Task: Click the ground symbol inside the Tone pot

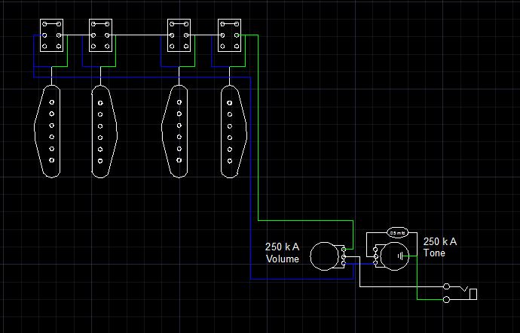Action: pyautogui.click(x=401, y=256)
